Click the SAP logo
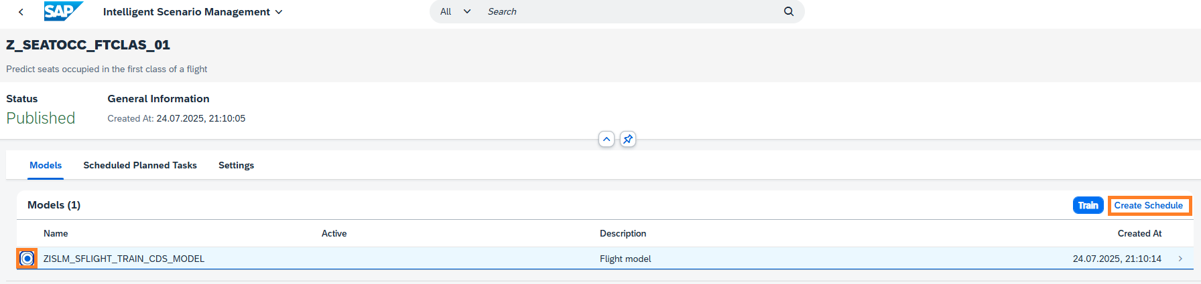This screenshot has height=284, width=1201. 63,11
